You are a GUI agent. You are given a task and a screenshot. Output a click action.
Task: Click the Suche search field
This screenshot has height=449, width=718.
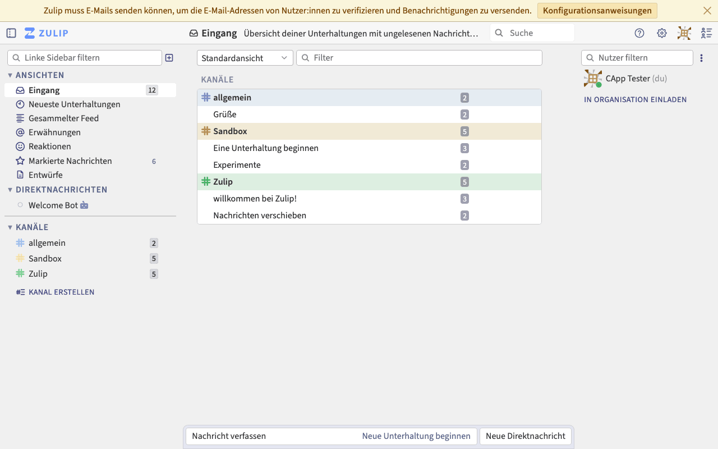tap(532, 33)
